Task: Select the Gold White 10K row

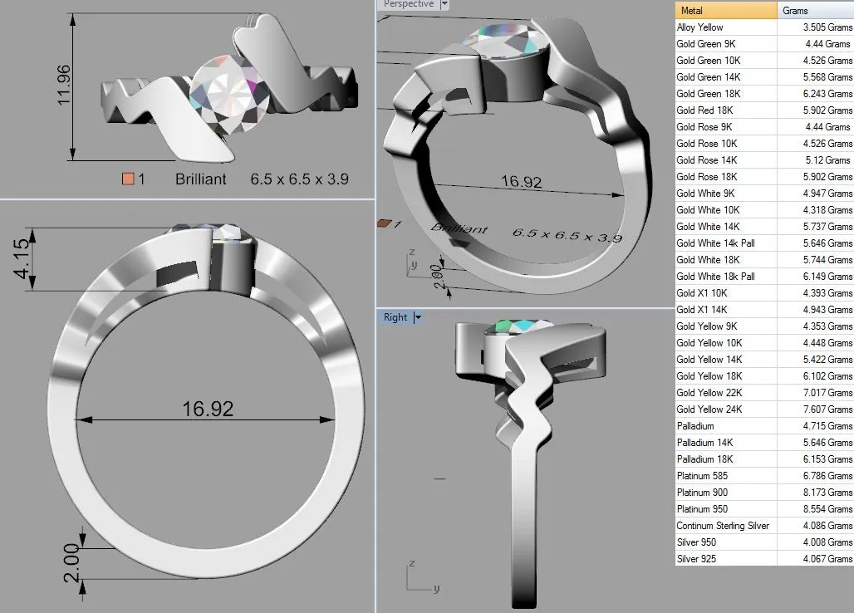Action: click(764, 209)
